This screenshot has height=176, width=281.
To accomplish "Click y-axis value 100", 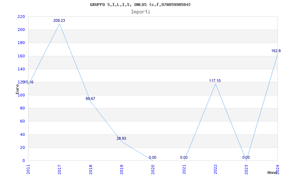I will (21, 95).
